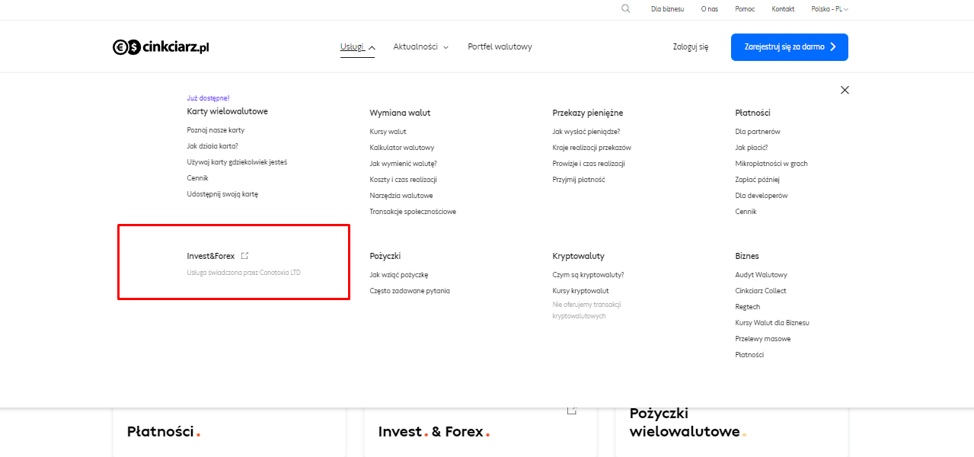Open Karty wielowalutowe heading

(227, 111)
